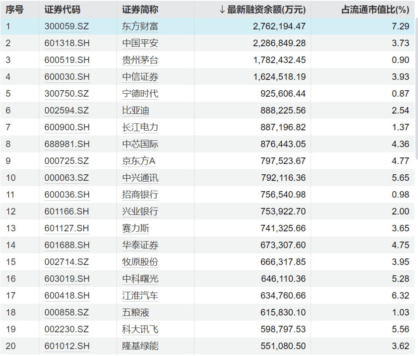Click the 序号 column header

pos(15,10)
